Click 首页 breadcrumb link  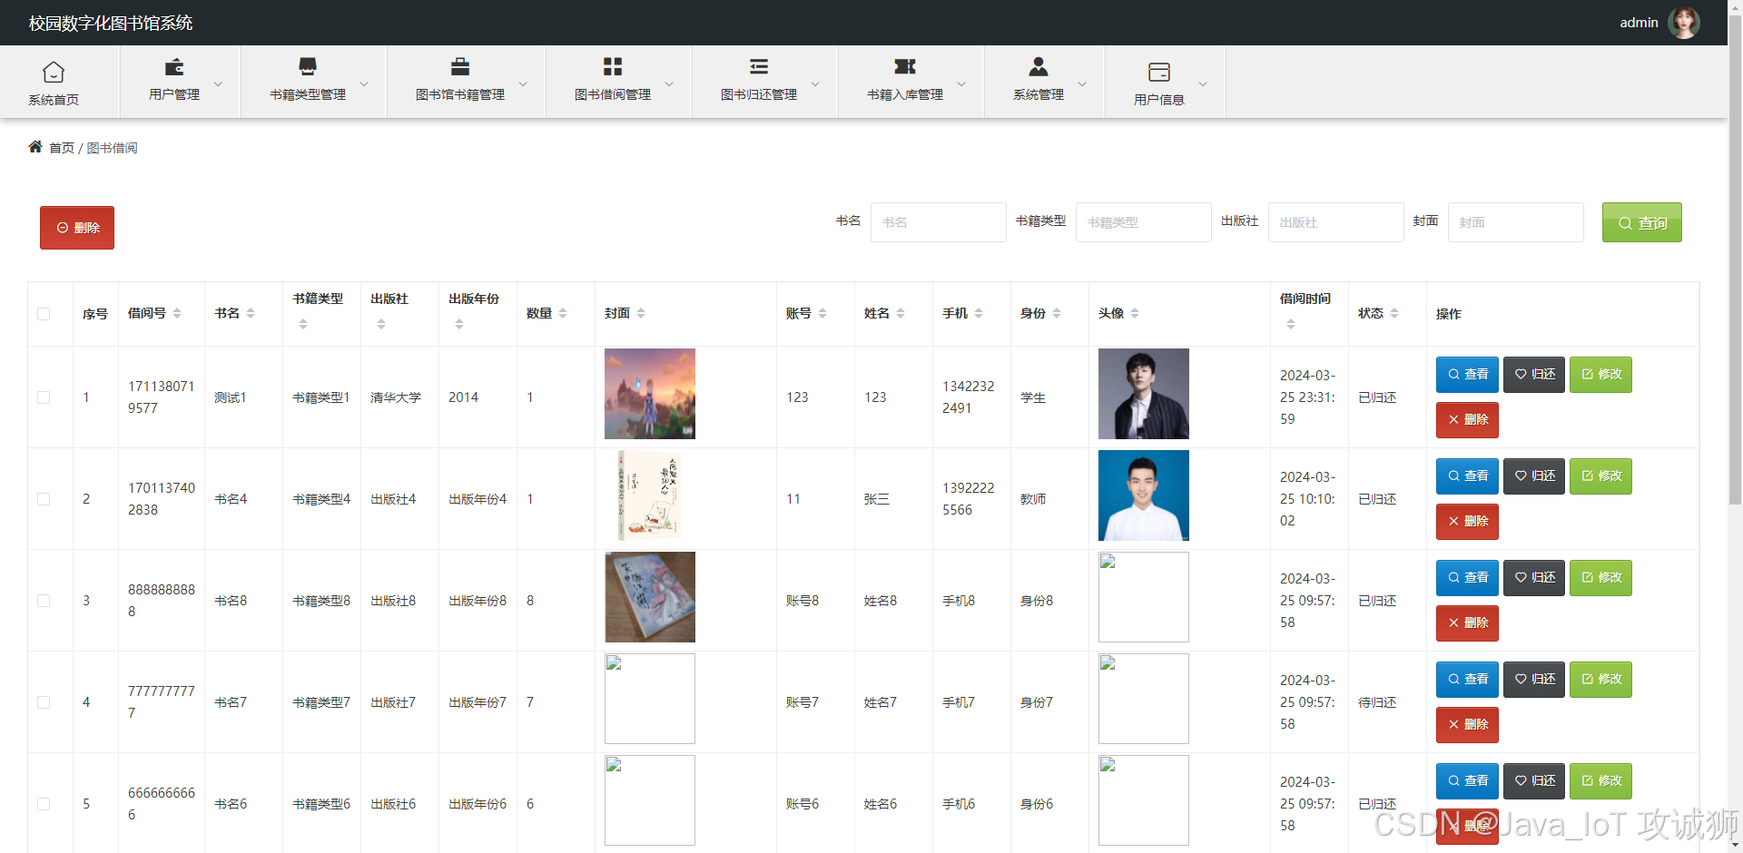[62, 148]
